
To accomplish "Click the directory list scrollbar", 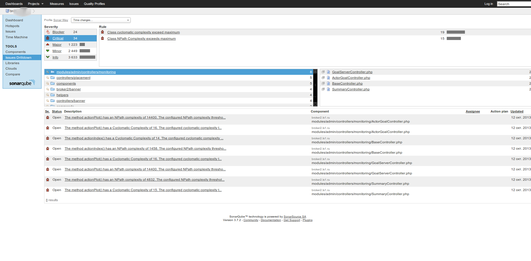I will click(315, 87).
